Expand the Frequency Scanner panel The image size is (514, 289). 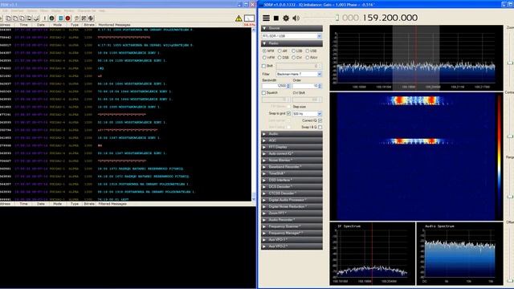(292, 226)
